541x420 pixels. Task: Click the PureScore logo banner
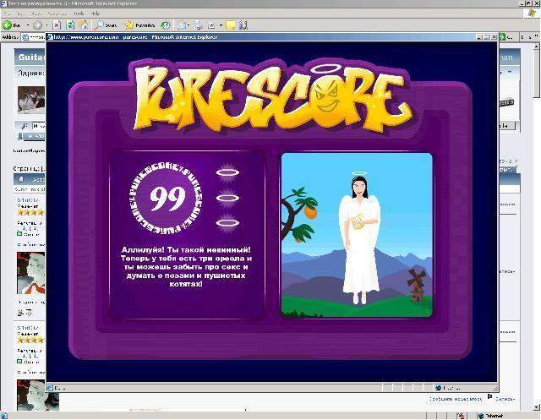pyautogui.click(x=272, y=97)
